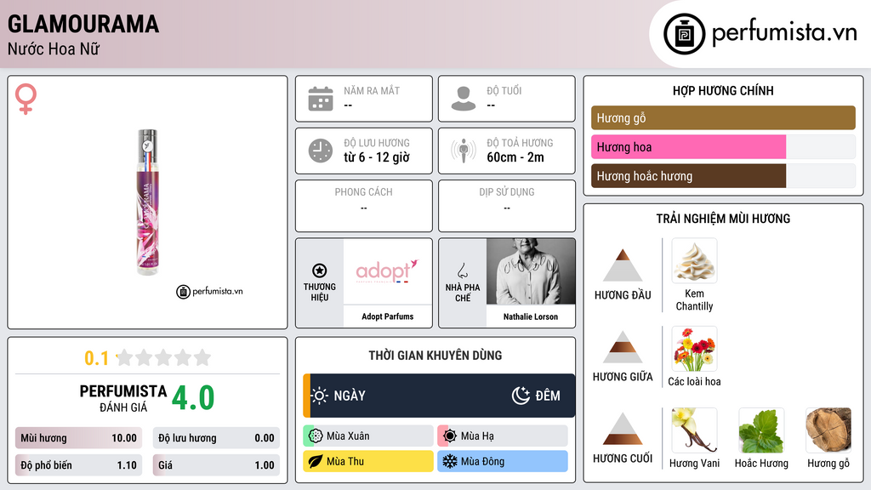Screen dimensions: 871x490
Task: Click the perfumista.vn bottle logo icon
Action: (x=684, y=34)
